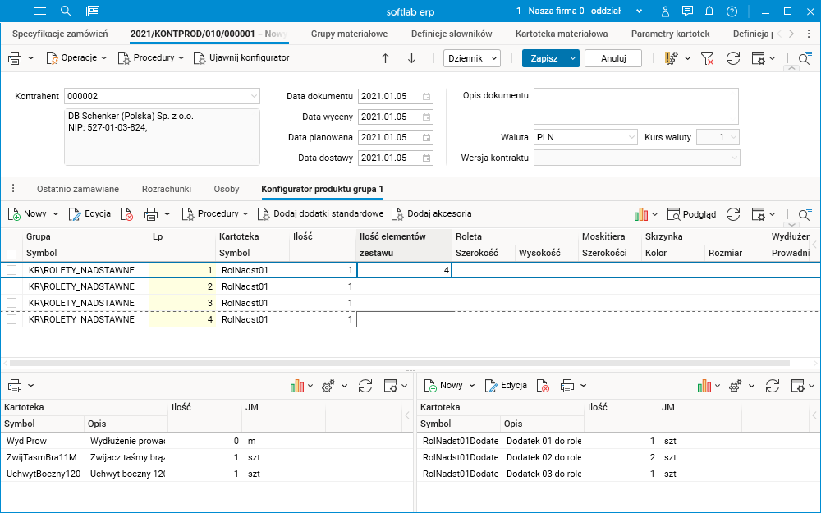This screenshot has width=821, height=513.
Task: Open the Rozrachunki tab
Action: pyautogui.click(x=166, y=189)
